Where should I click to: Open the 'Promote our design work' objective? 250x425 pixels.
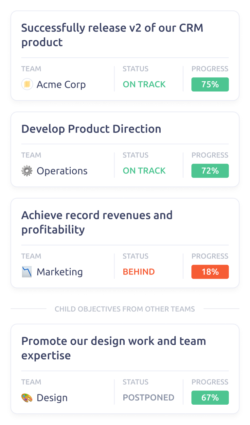tap(114, 348)
